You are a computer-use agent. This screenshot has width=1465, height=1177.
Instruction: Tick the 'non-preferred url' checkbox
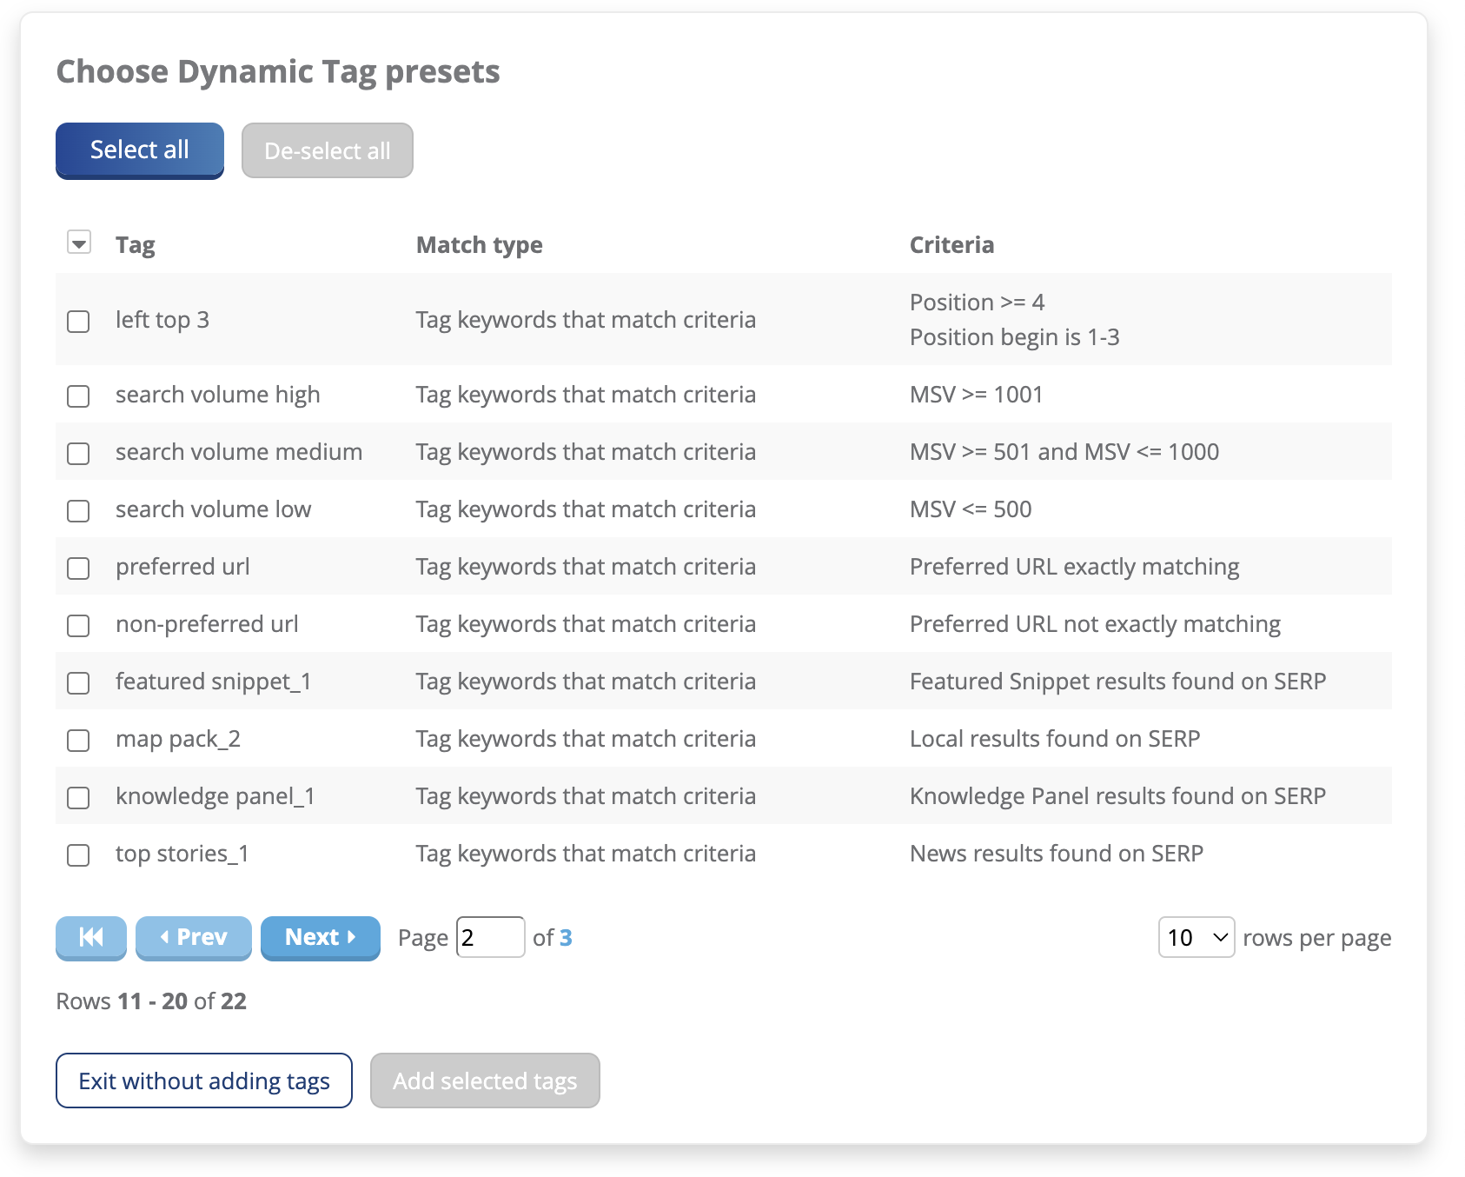point(79,626)
